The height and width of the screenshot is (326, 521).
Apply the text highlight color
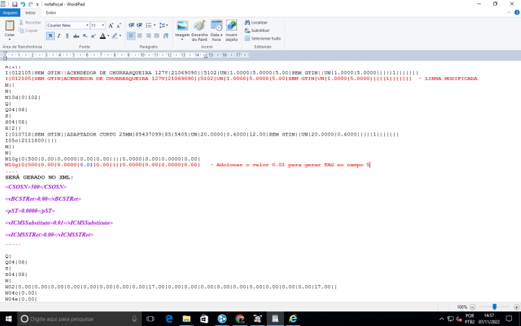(115, 35)
